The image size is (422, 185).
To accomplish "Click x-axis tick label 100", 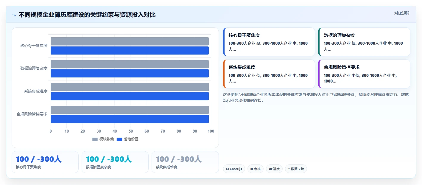I will [211, 131].
